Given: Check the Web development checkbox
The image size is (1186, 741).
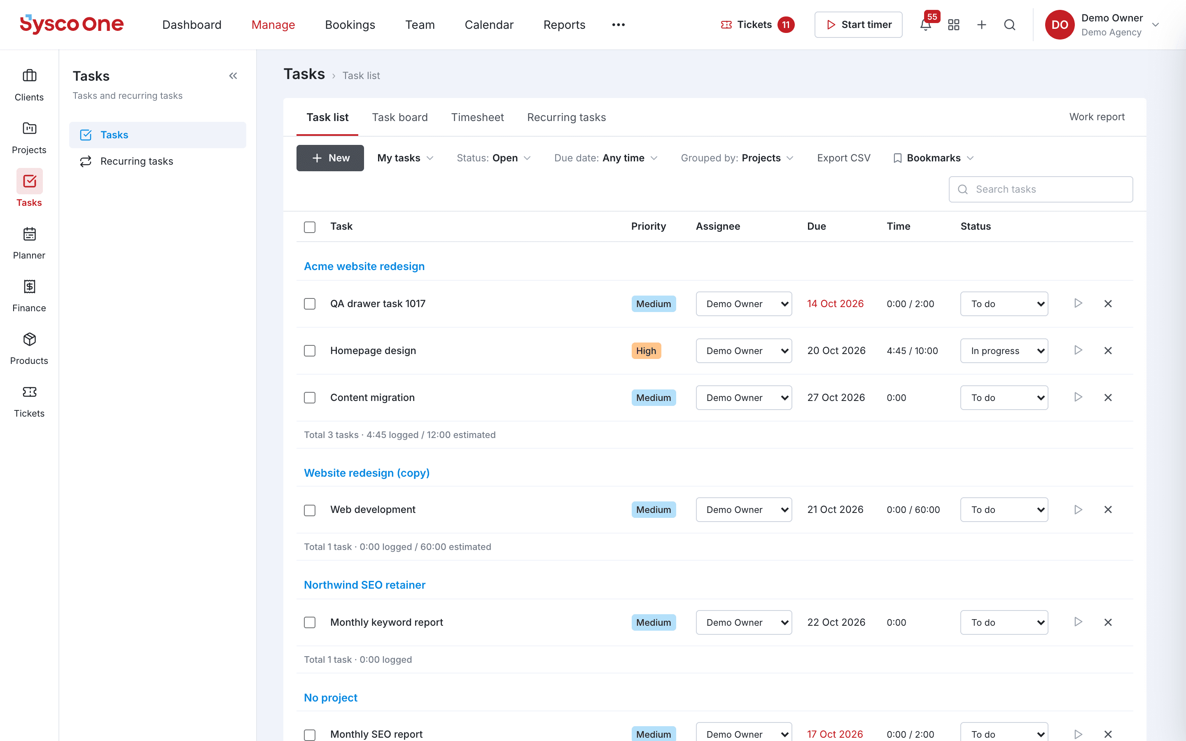Looking at the screenshot, I should (309, 510).
